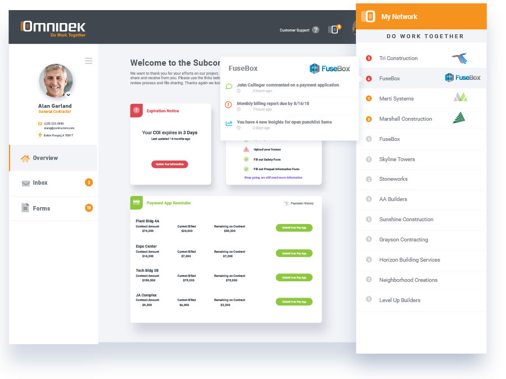Select Stoneworks in My Network
The width and height of the screenshot is (506, 379).
(422, 179)
